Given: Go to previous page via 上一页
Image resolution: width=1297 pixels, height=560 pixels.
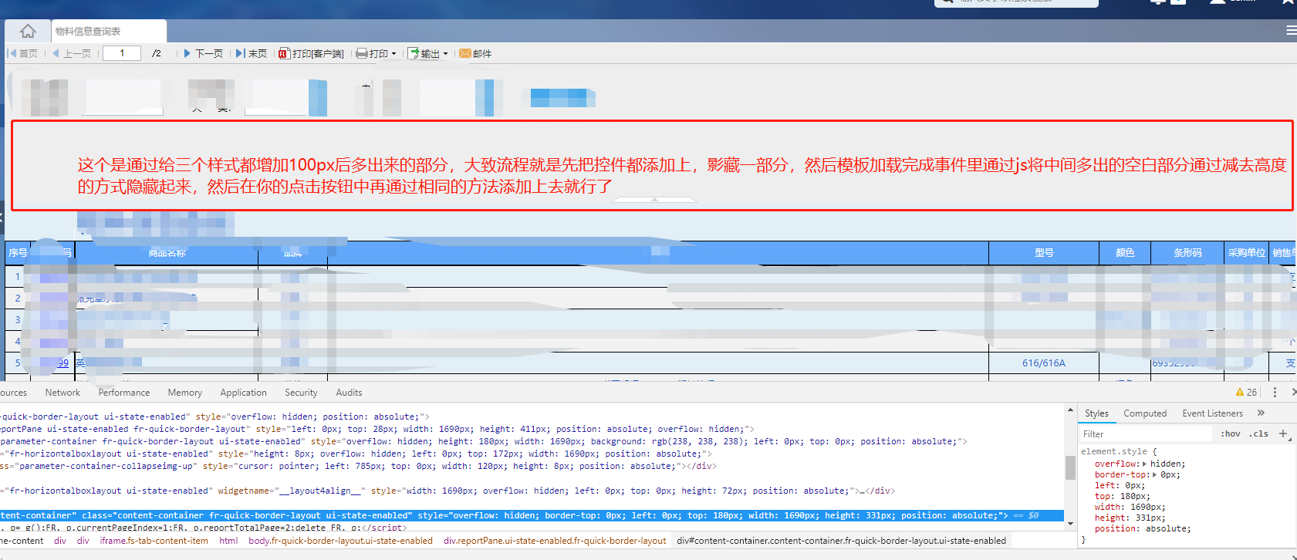Looking at the screenshot, I should click(x=72, y=53).
